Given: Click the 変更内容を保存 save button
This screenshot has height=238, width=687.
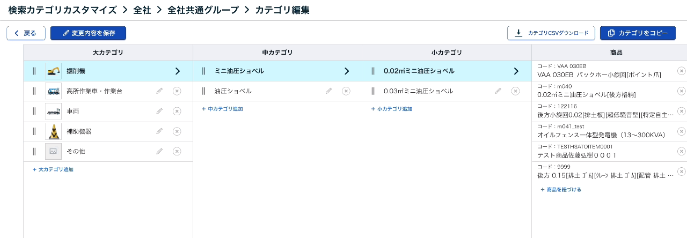Looking at the screenshot, I should tap(88, 33).
